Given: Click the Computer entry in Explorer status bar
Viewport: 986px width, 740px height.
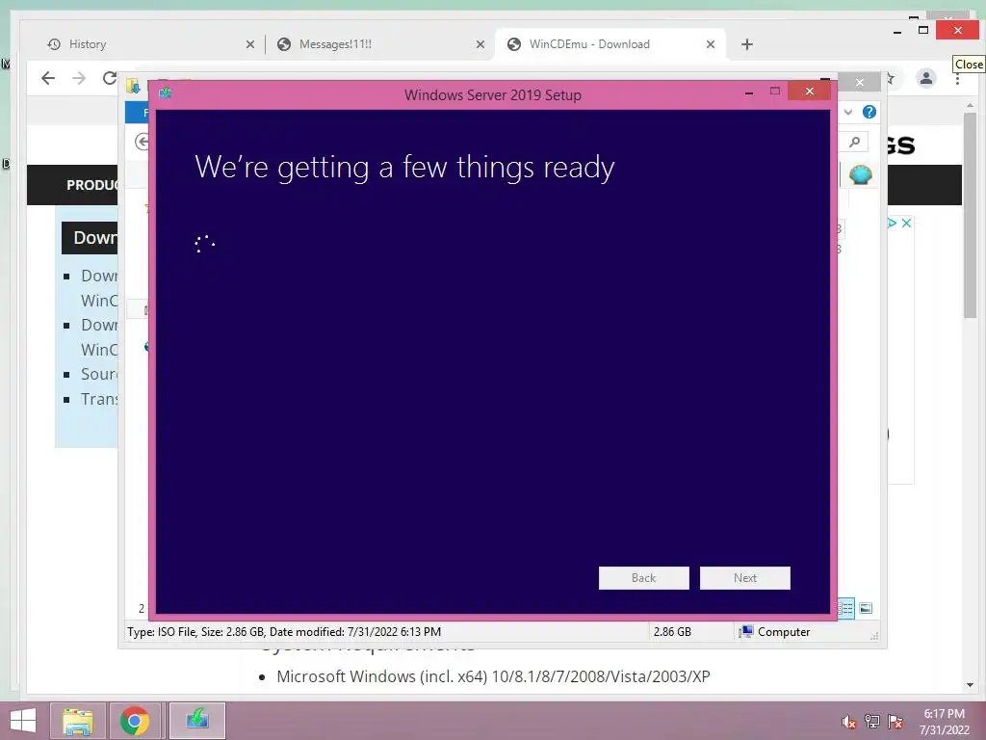Looking at the screenshot, I should (775, 632).
